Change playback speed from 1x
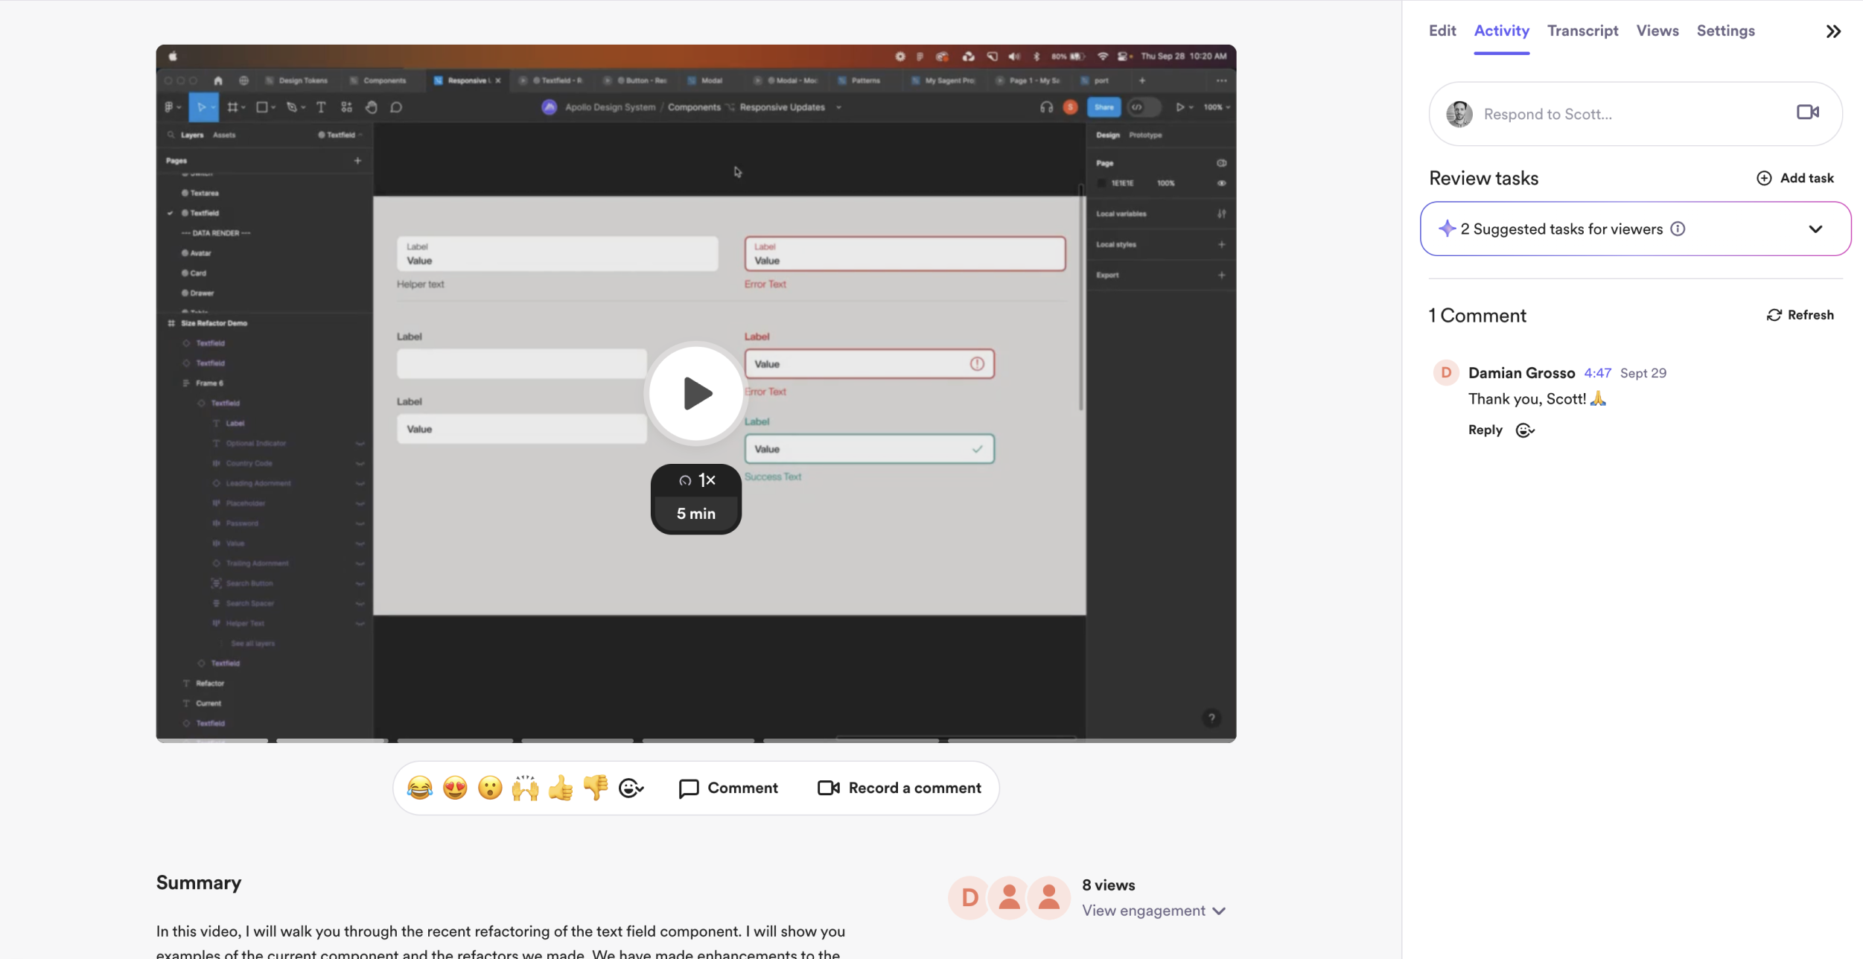The width and height of the screenshot is (1863, 959). 695,480
